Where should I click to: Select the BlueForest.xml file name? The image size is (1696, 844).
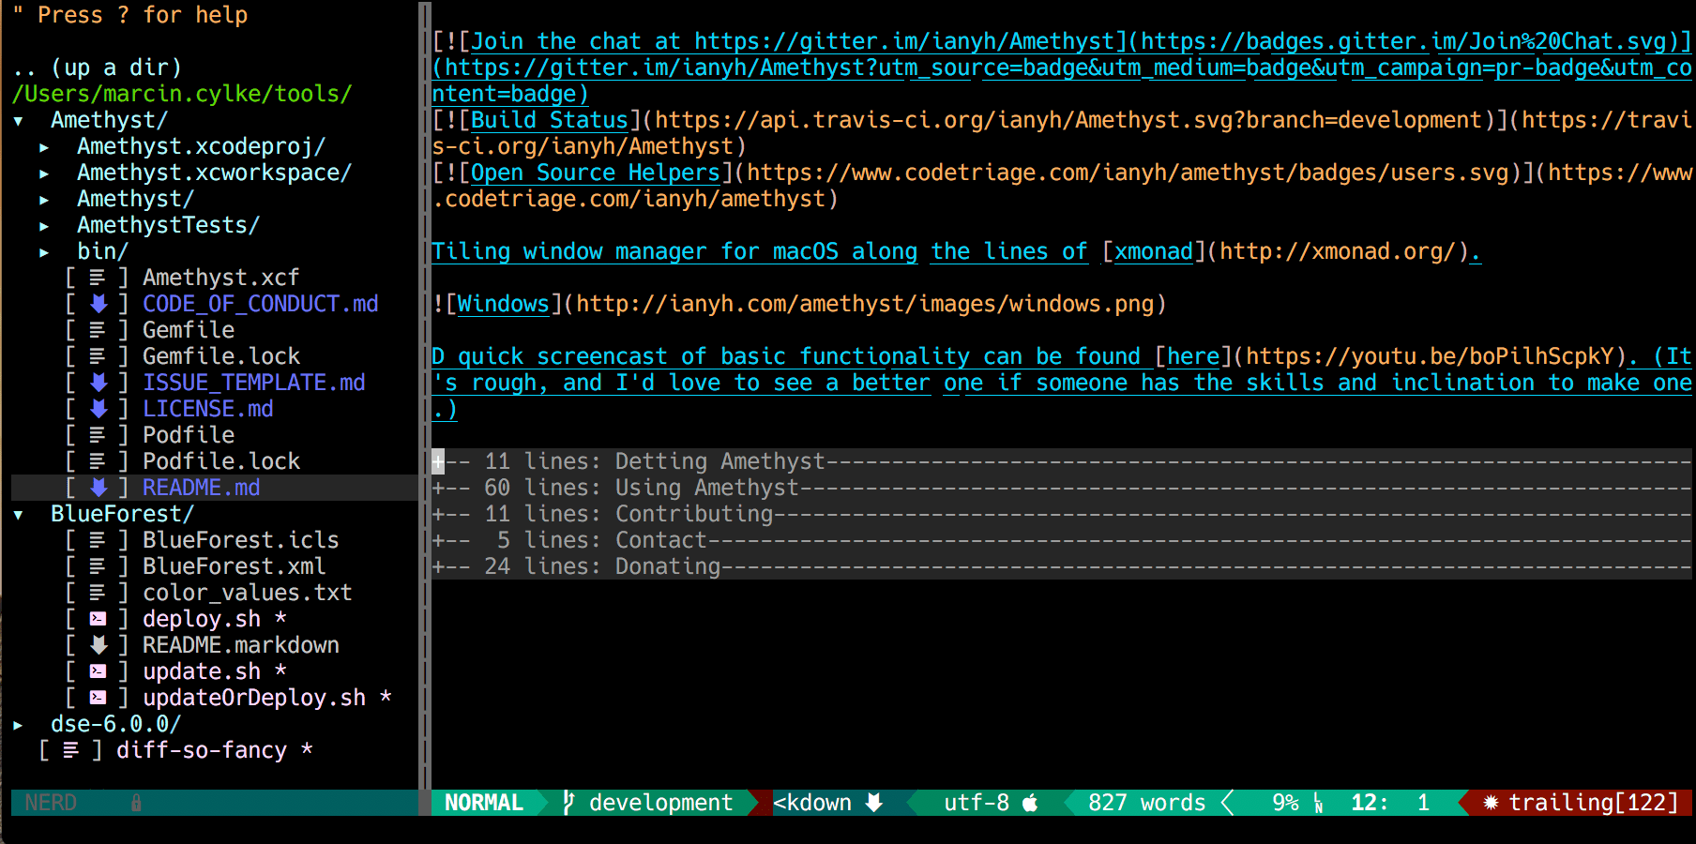[x=235, y=566]
